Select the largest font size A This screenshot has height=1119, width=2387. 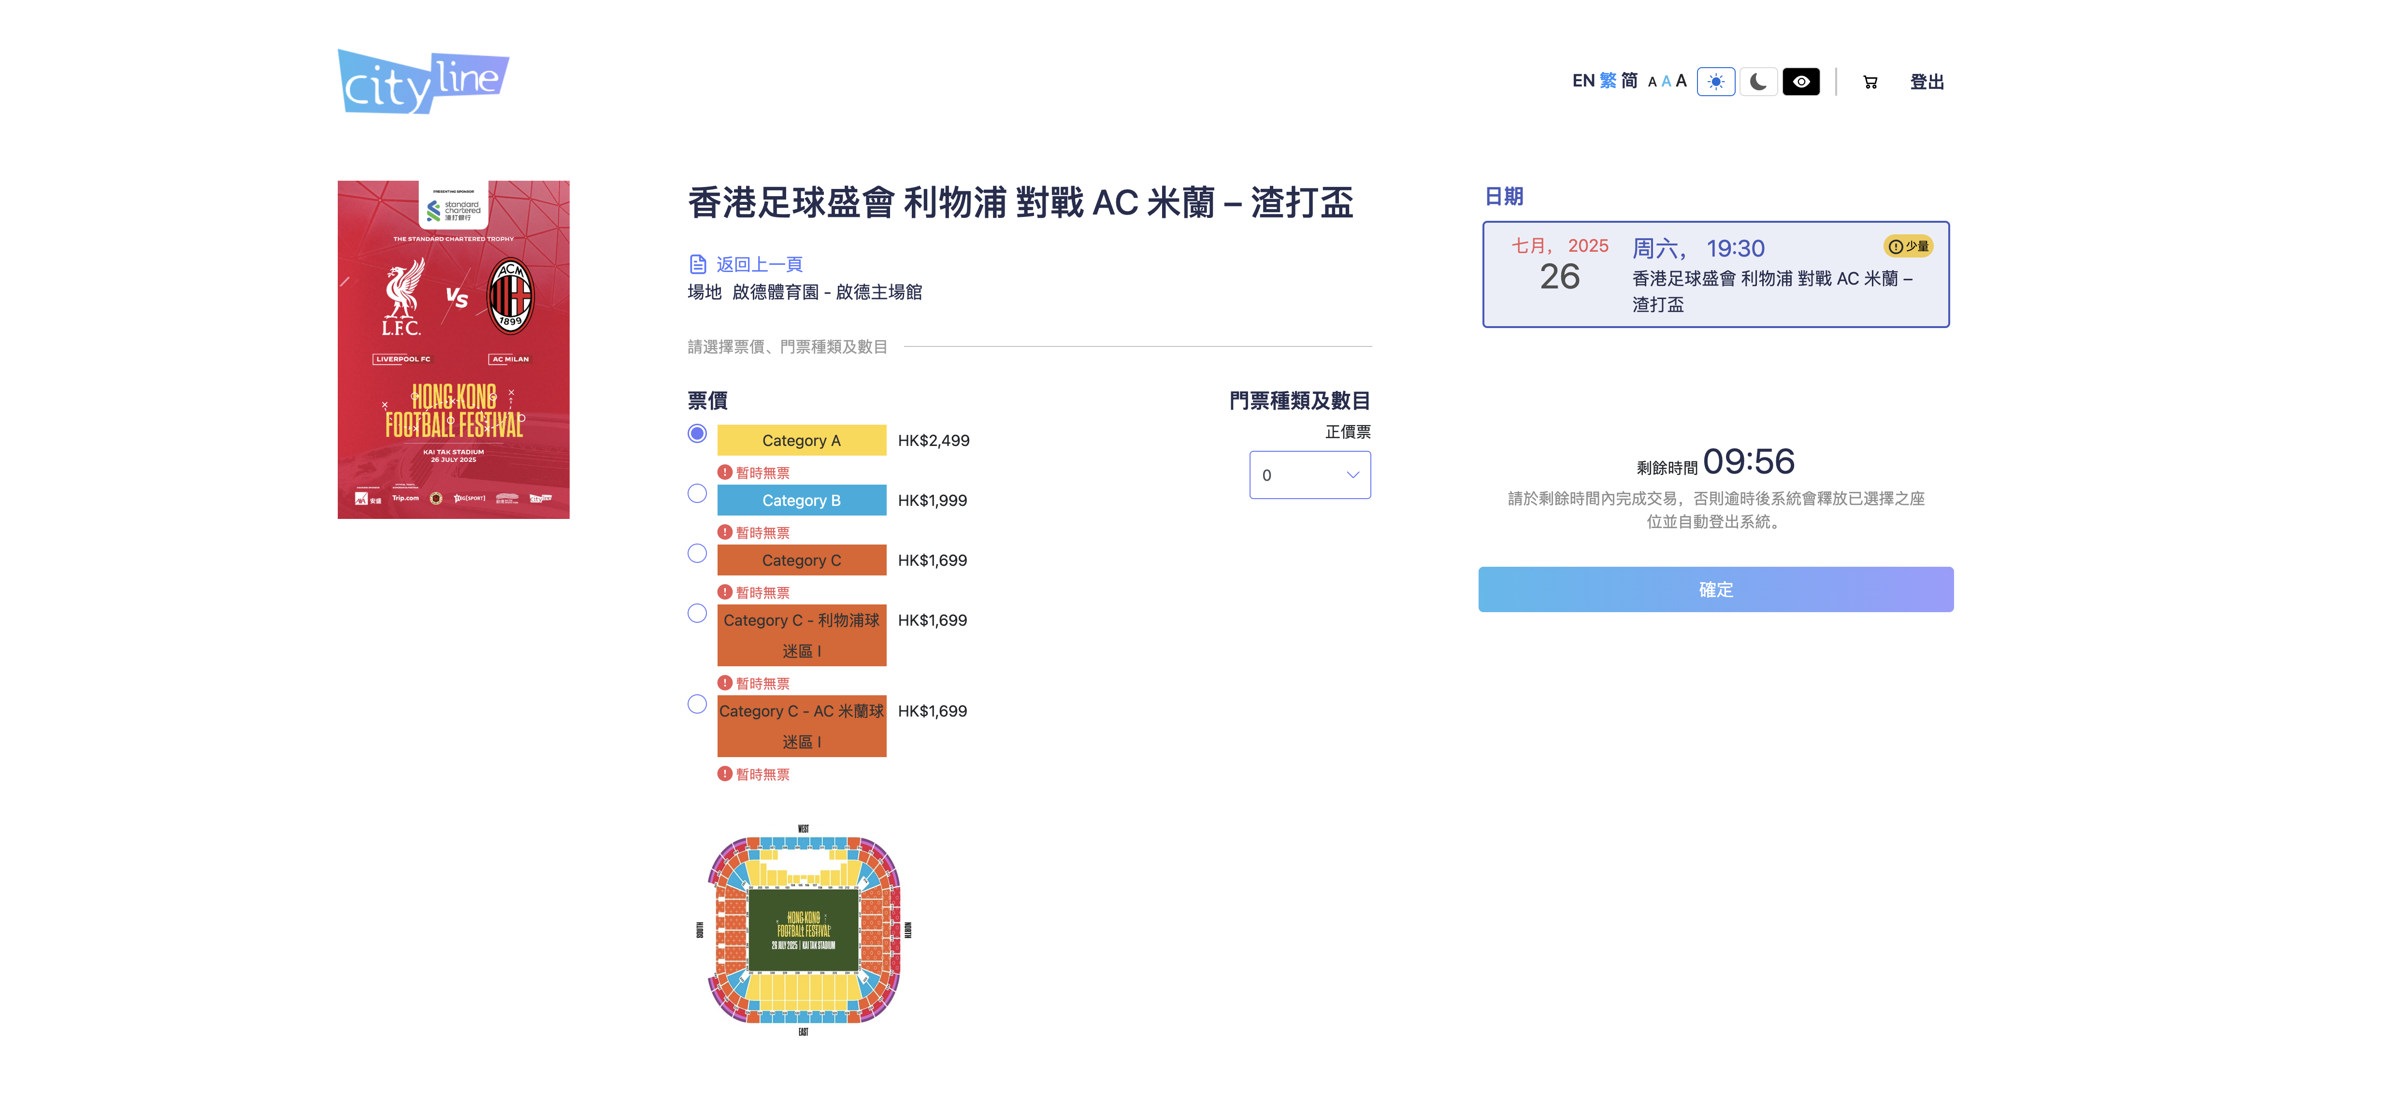1681,81
